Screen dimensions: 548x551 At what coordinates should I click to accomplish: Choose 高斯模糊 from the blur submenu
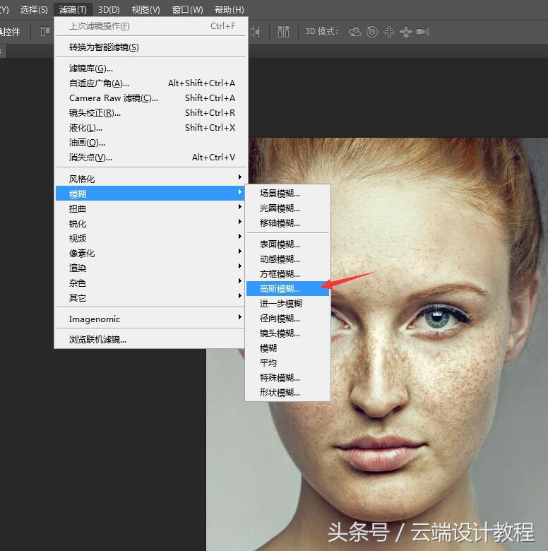coord(280,288)
